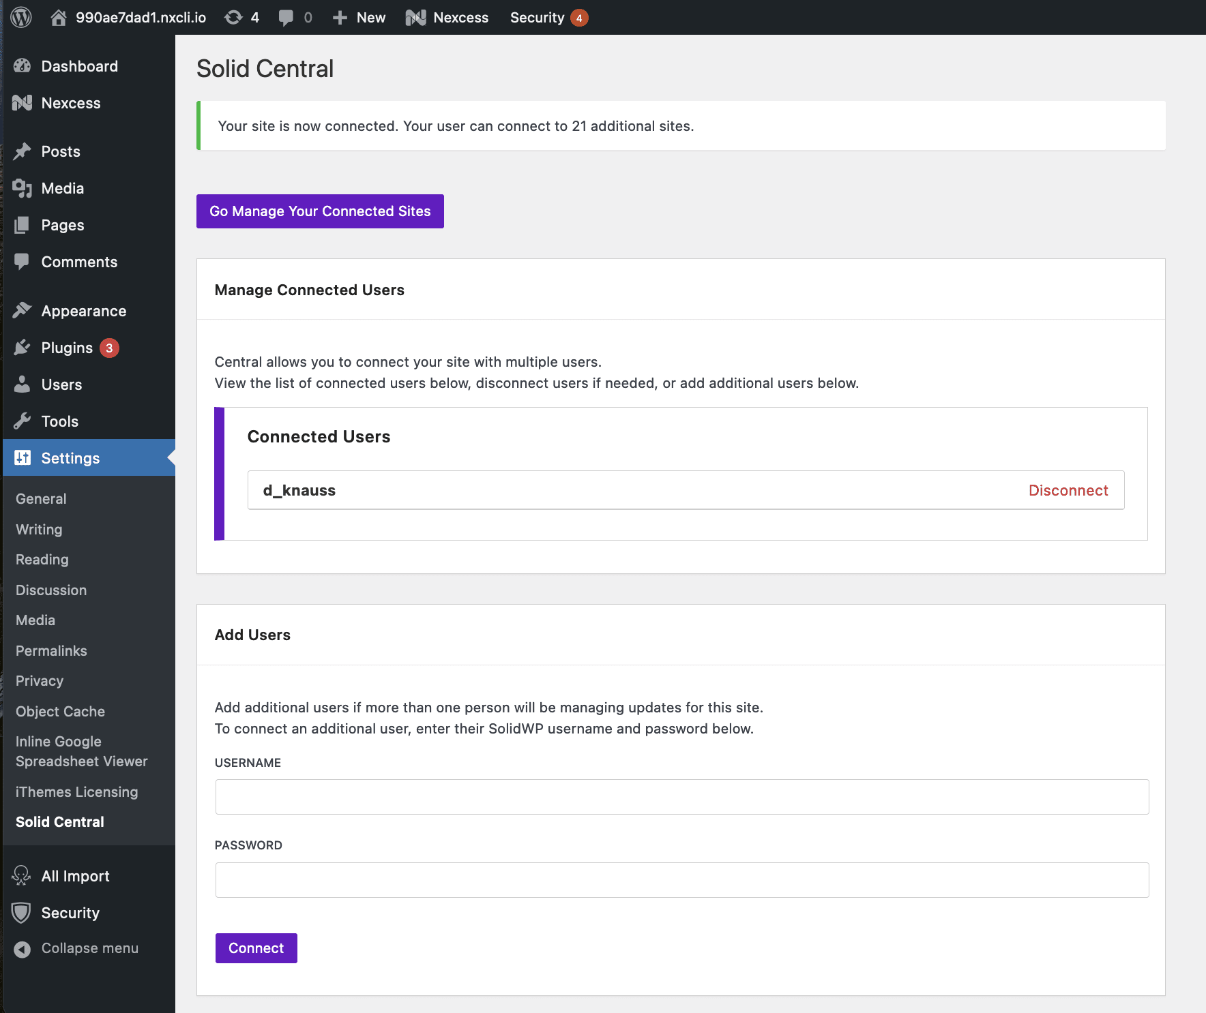Click New text in the admin bar
Screen dimensions: 1206x1013
[371, 18]
